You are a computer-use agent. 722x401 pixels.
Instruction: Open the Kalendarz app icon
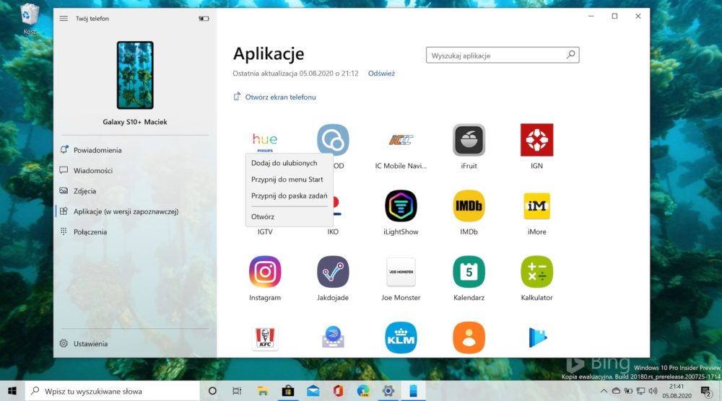click(469, 272)
